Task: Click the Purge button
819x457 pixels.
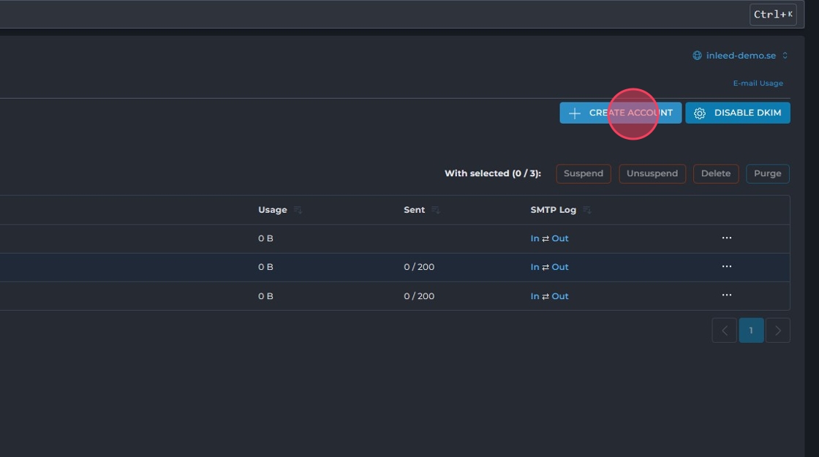Action: click(x=767, y=174)
